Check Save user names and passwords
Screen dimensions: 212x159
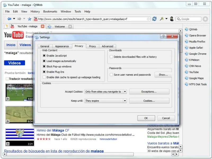coord(111,74)
